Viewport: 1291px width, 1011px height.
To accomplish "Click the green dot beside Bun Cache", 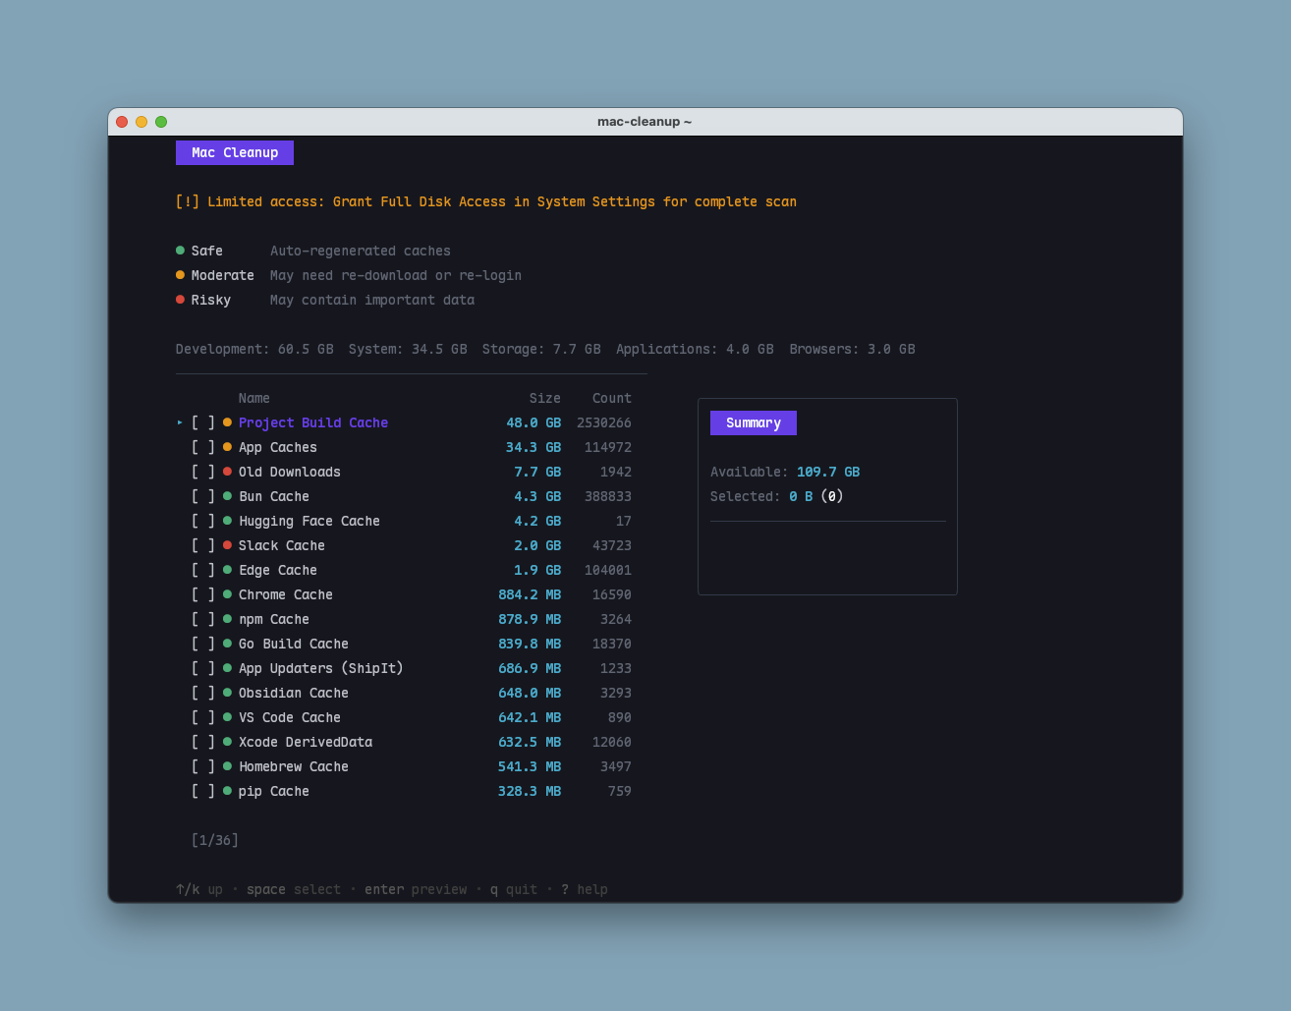I will click(227, 496).
